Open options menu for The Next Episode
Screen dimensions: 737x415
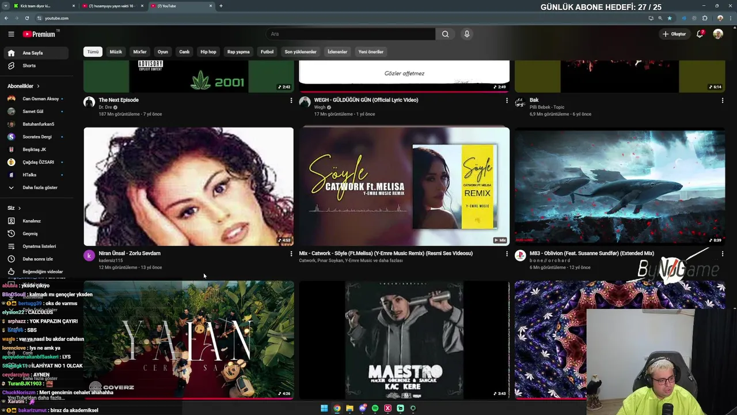[291, 100]
